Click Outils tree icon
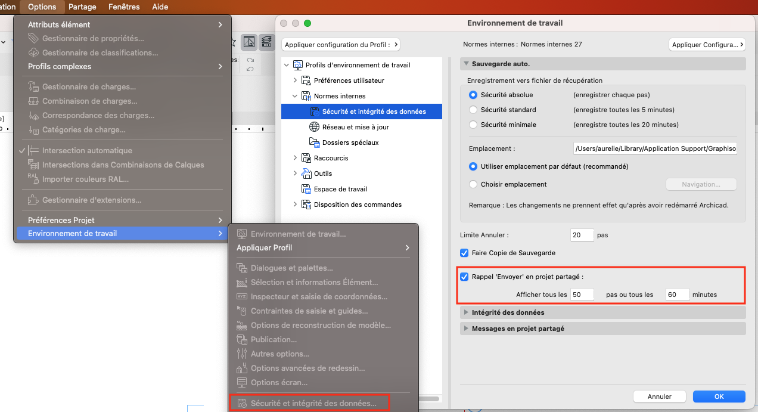758x412 pixels. click(306, 174)
